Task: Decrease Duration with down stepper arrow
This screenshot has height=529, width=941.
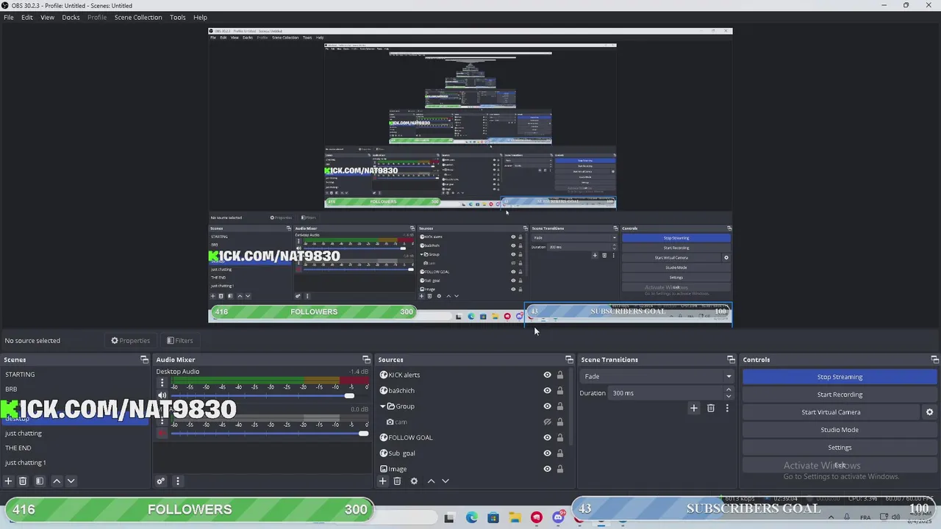Action: click(x=729, y=396)
